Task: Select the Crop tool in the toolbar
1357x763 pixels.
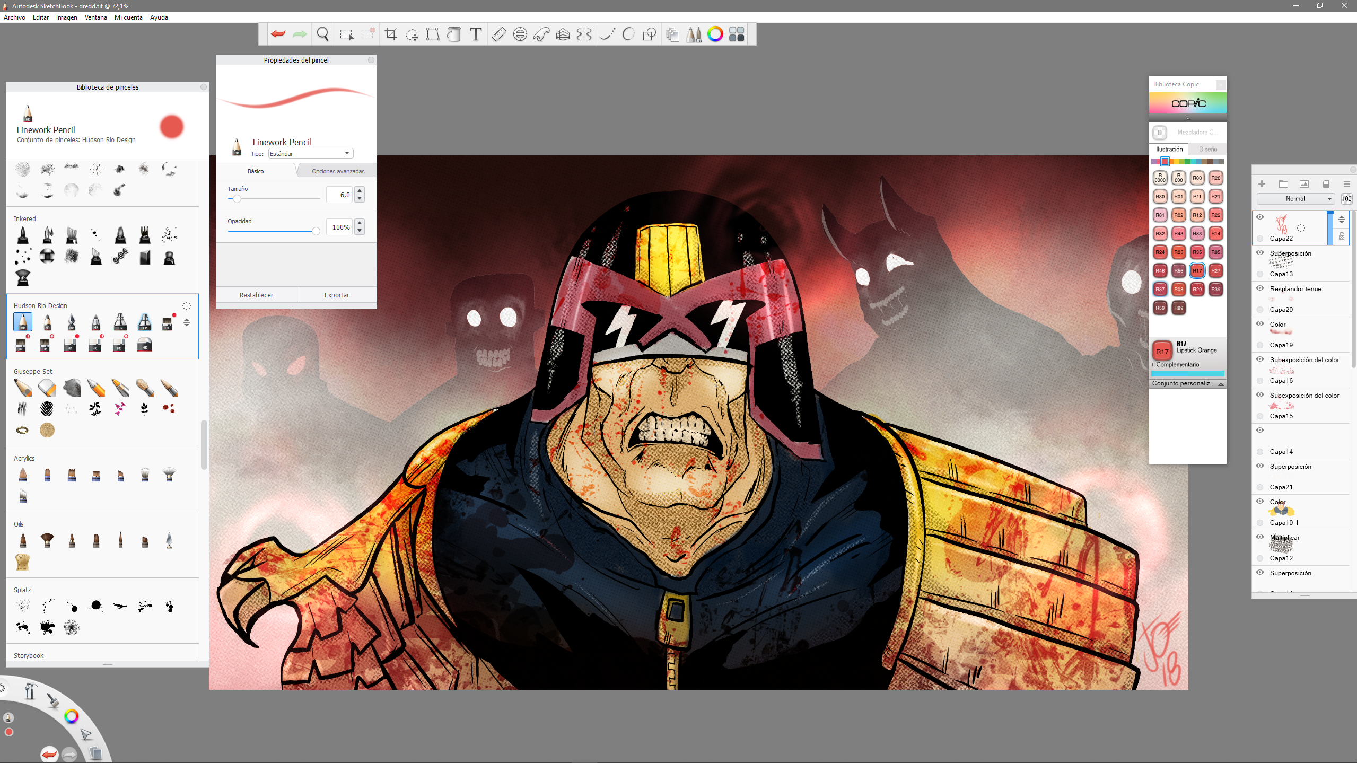Action: coord(391,34)
